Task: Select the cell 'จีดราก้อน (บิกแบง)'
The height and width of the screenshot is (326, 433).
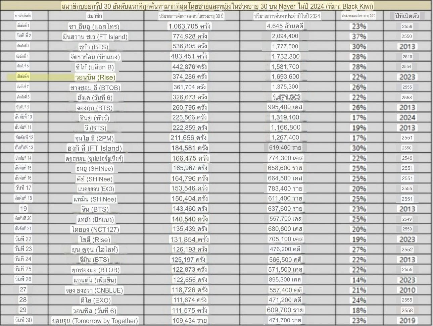Action: point(94,57)
